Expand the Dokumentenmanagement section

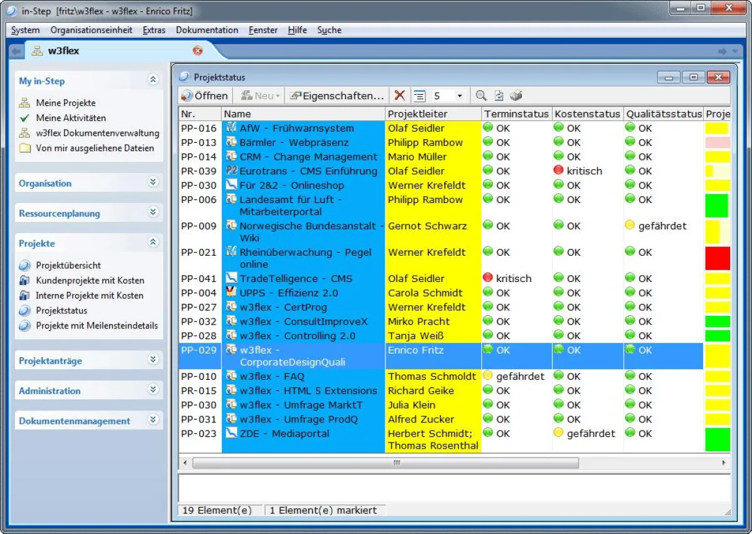[x=153, y=420]
